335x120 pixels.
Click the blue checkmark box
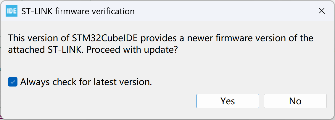point(13,82)
